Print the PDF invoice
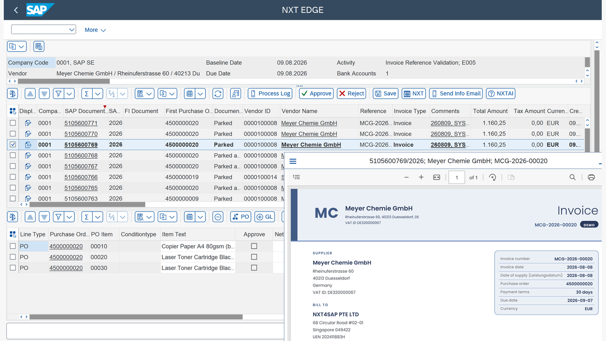The image size is (606, 341). pyautogui.click(x=591, y=177)
